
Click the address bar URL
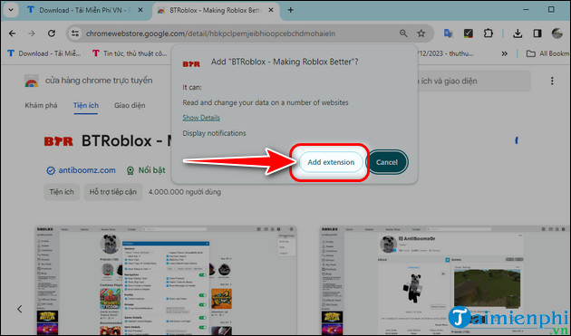click(210, 34)
